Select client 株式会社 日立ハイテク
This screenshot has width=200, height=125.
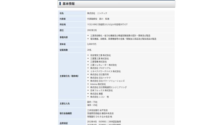(x=100, y=78)
